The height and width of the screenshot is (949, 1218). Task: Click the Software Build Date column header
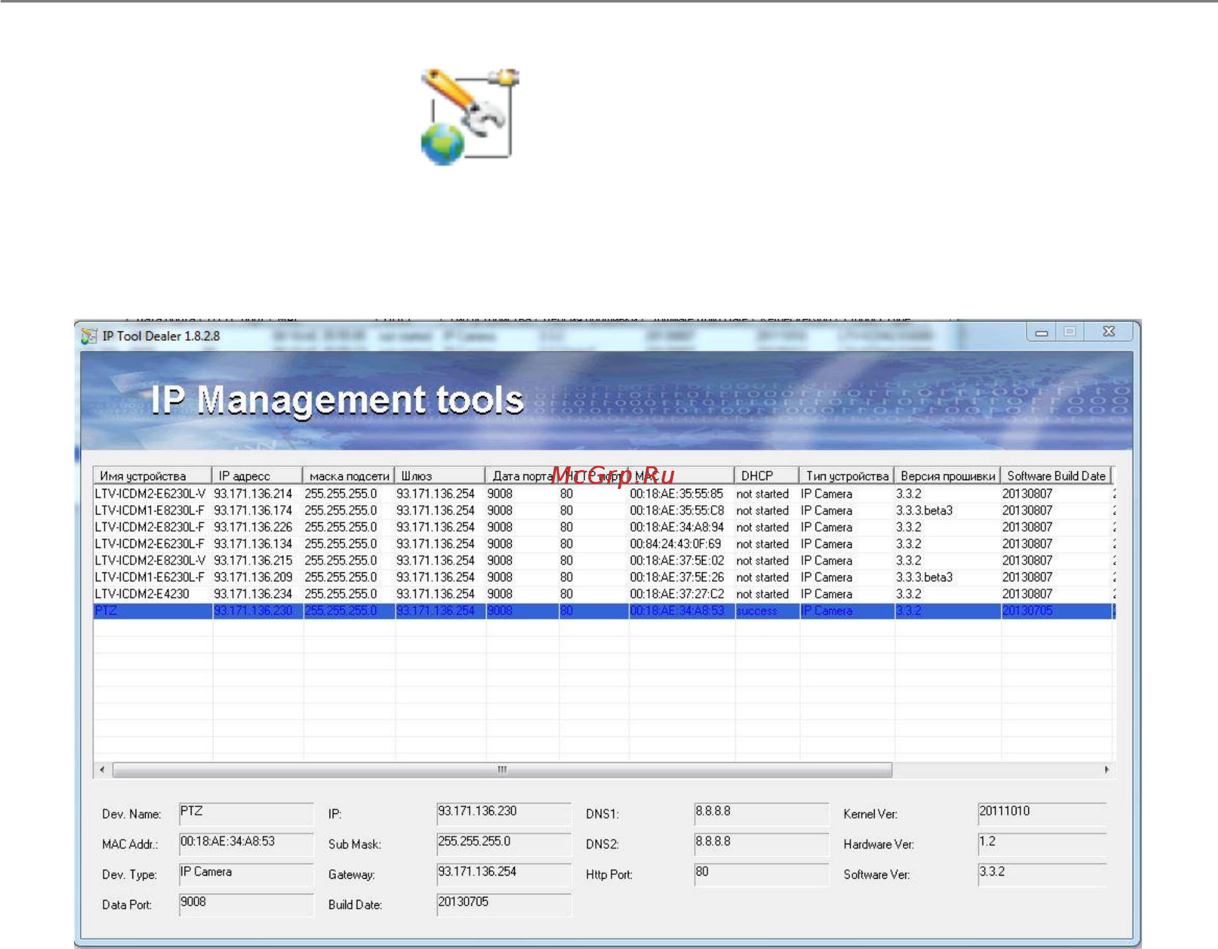pos(1056,475)
